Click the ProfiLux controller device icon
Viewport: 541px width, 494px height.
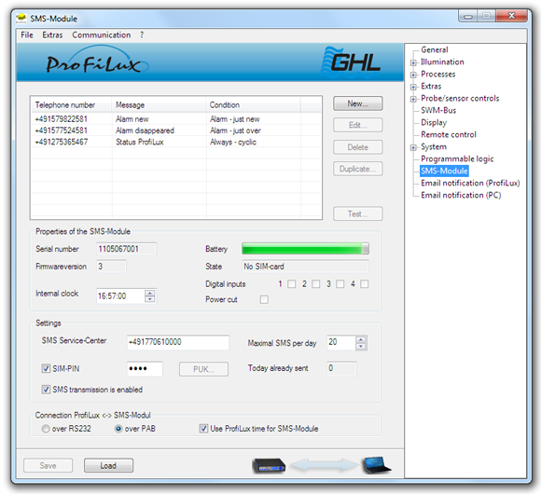(x=269, y=466)
